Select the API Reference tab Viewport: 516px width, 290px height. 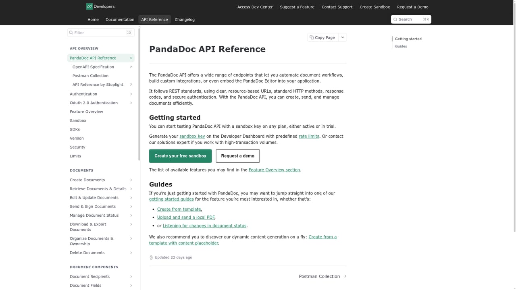tap(154, 19)
